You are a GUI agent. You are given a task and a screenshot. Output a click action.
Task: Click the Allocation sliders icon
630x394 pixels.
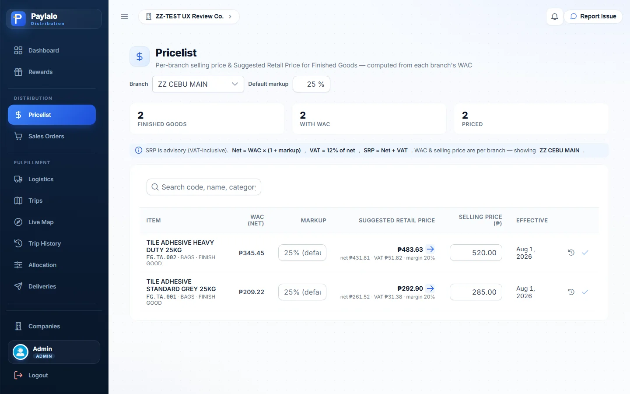tap(18, 265)
